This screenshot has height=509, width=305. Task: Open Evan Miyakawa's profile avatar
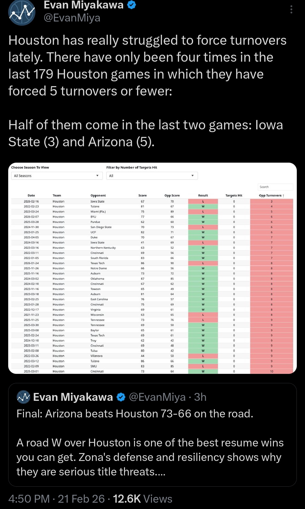22,13
